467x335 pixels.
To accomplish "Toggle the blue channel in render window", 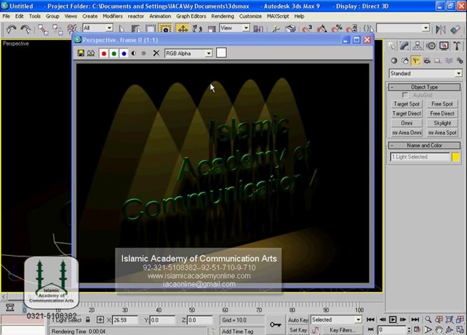I will click(x=124, y=54).
